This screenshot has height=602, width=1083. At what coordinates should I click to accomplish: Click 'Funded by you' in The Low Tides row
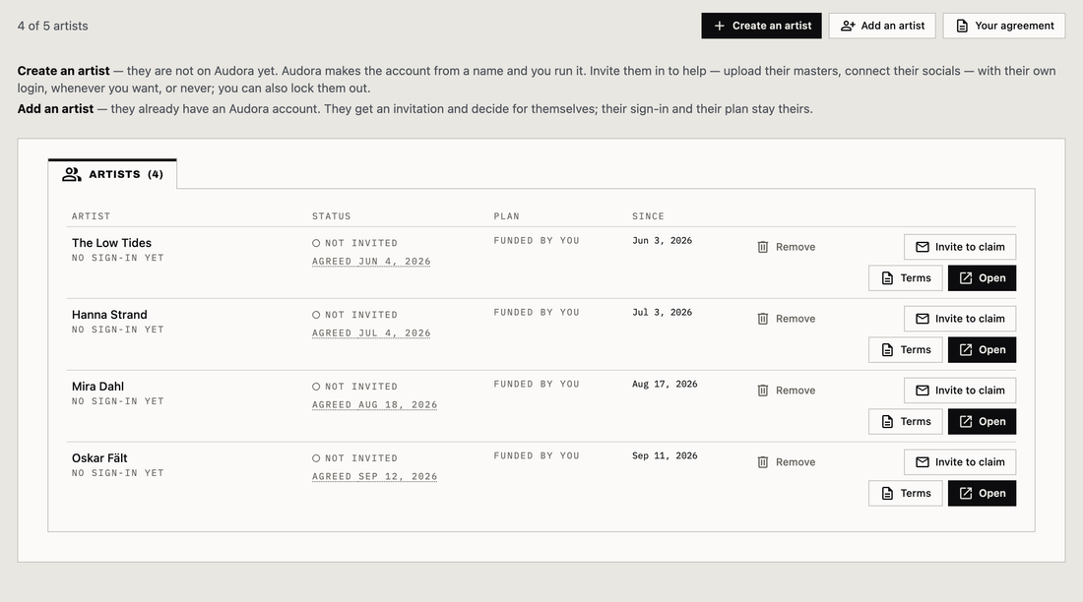(x=536, y=241)
